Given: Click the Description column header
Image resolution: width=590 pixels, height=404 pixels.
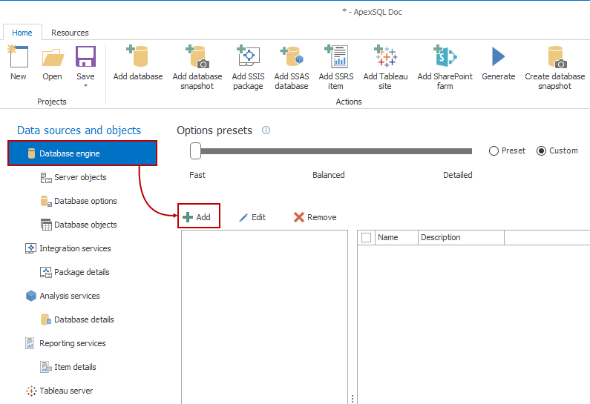Looking at the screenshot, I should (x=461, y=237).
